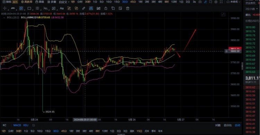Click the trash delete drawings icon
This screenshot has width=260, height=135.
coord(128,8)
